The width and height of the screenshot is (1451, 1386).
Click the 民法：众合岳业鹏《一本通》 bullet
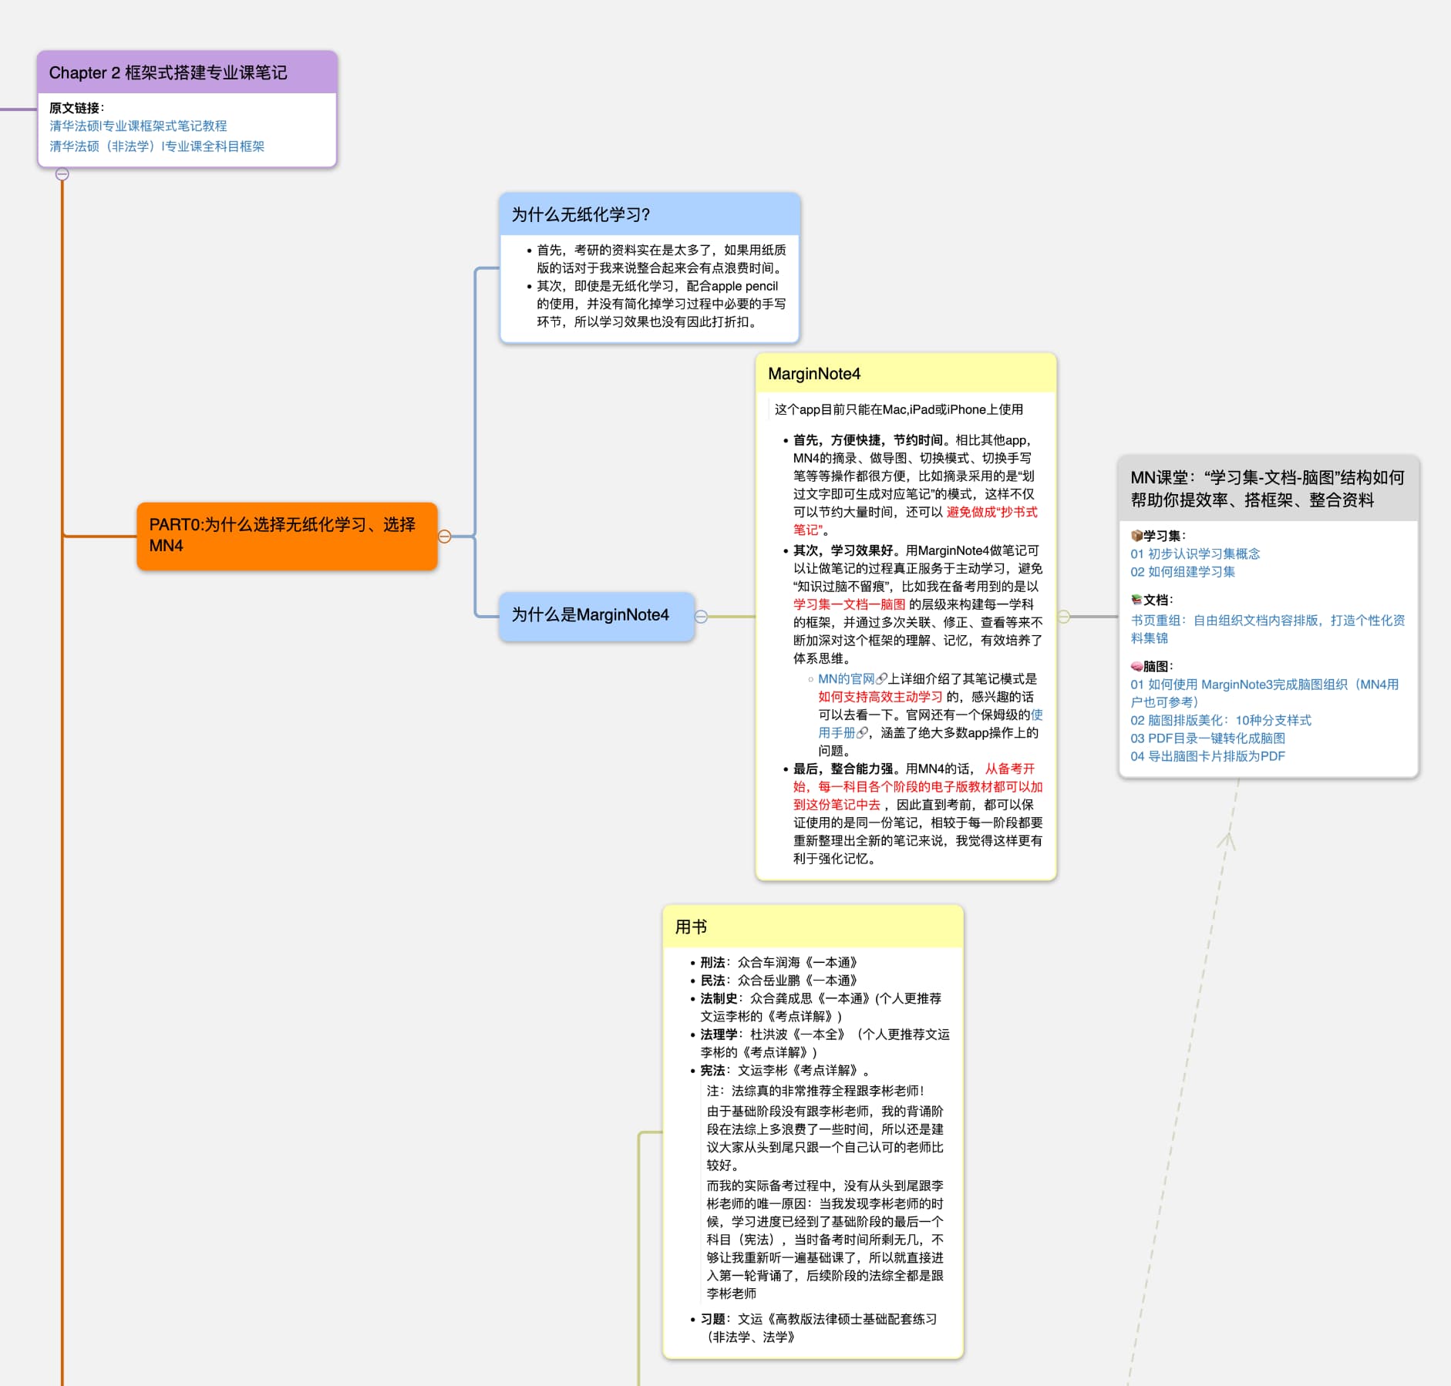779,981
